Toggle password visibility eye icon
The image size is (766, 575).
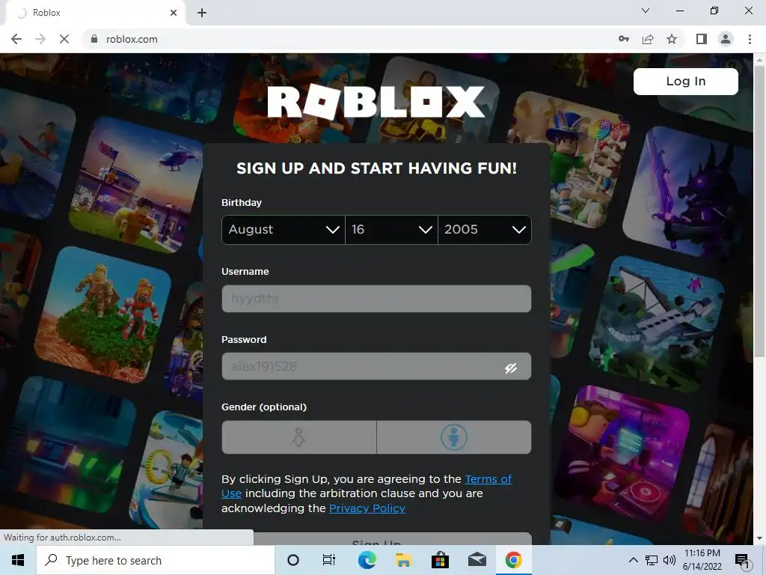click(x=510, y=368)
